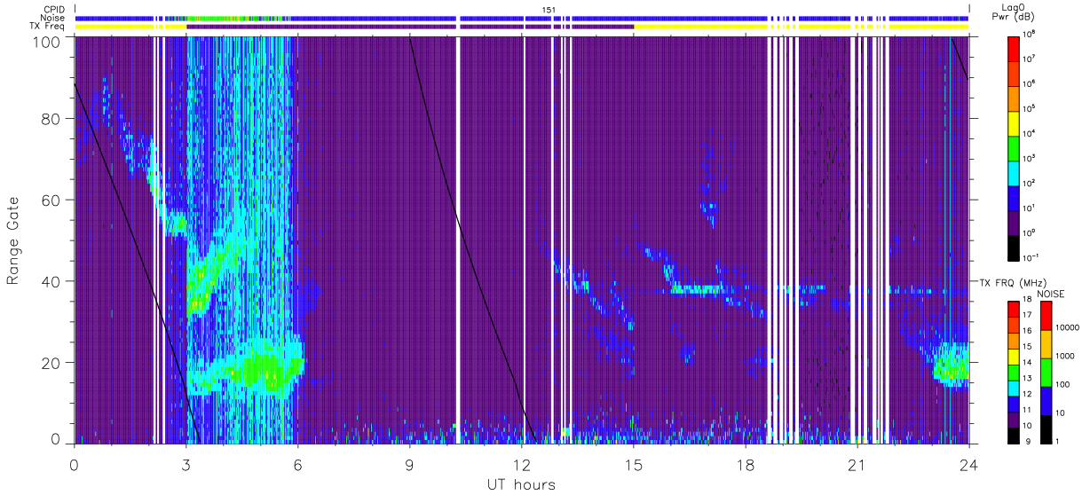This screenshot has height=503, width=1090.
Task: Click the yellow segment of the Lag0 Pwr colorbar
Action: coord(1014,122)
